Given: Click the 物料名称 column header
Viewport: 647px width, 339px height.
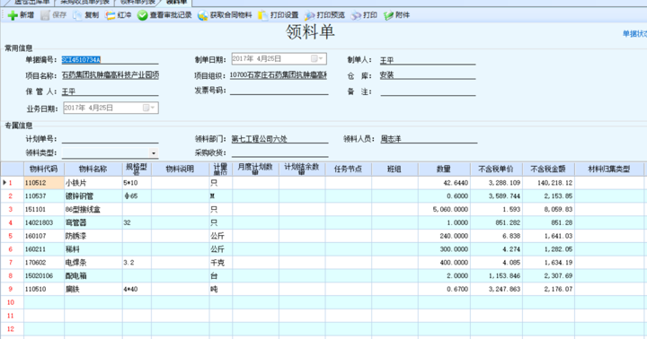Looking at the screenshot, I should (93, 169).
